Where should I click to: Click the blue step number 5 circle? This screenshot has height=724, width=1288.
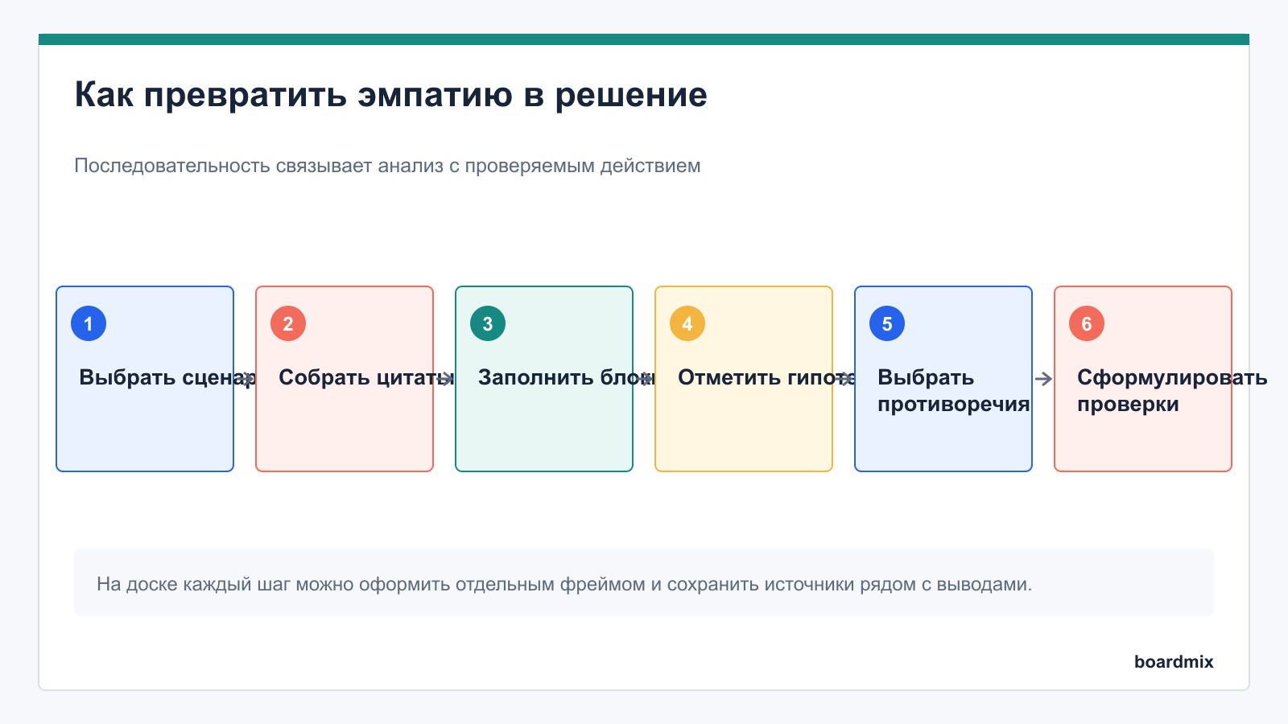(x=887, y=323)
